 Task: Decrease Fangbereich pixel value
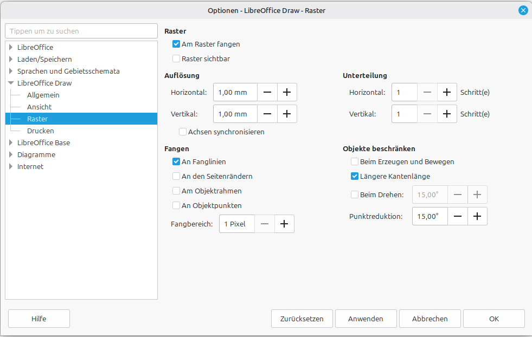coord(265,224)
